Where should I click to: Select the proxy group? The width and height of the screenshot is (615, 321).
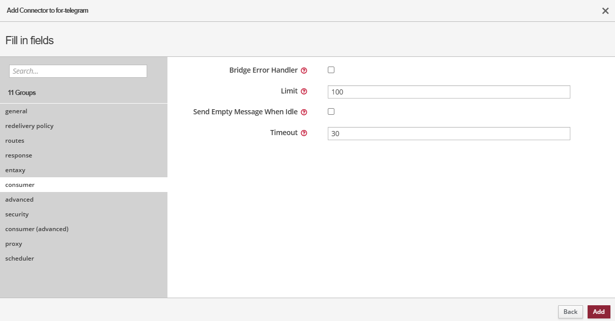coord(14,244)
